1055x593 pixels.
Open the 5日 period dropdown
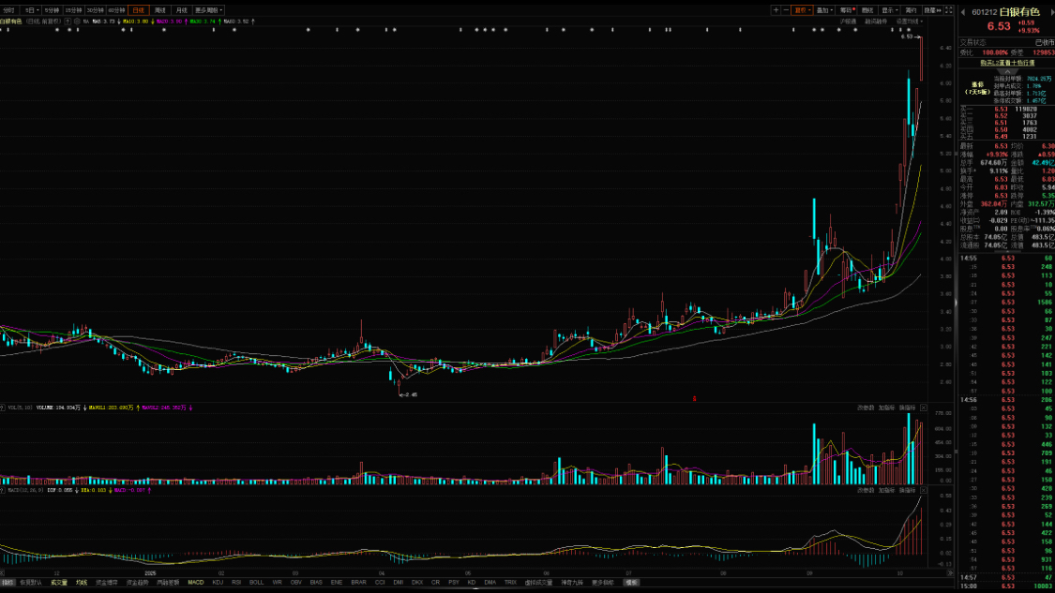click(31, 10)
